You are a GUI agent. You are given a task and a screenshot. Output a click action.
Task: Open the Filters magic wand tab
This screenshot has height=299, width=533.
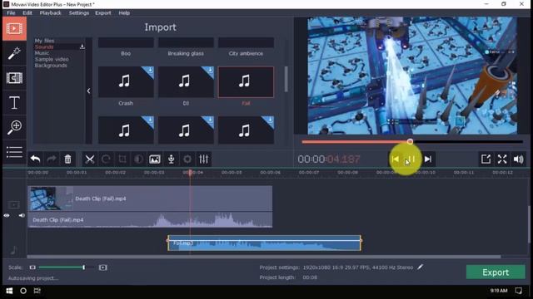[14, 53]
